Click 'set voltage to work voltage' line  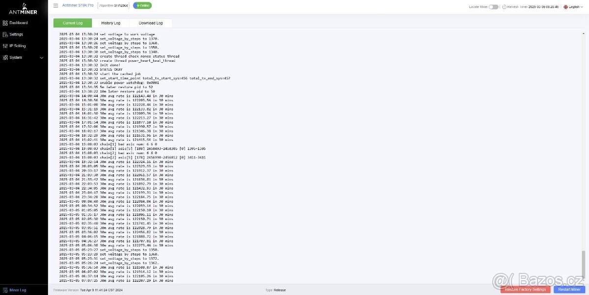pyautogui.click(x=107, y=34)
